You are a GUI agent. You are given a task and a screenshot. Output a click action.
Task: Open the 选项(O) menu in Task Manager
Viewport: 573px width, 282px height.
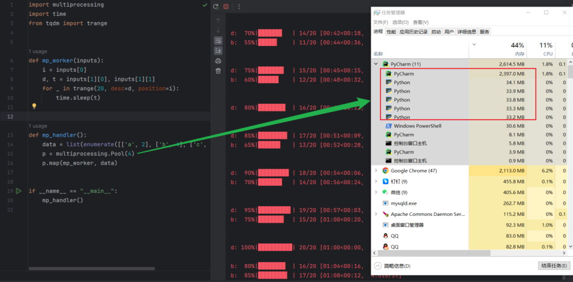point(401,23)
